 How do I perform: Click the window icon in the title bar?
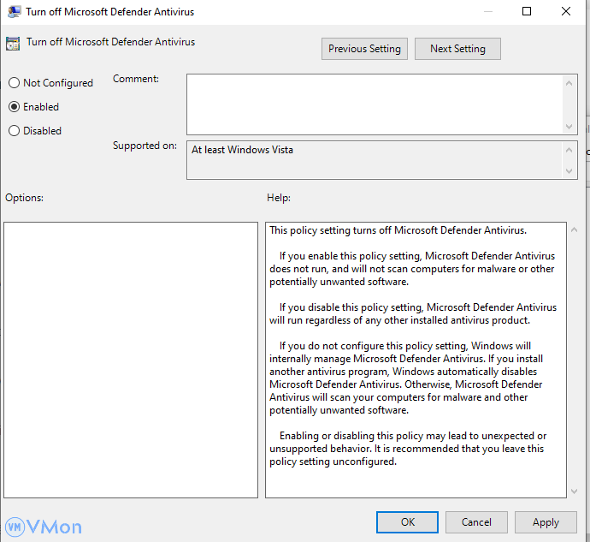(15, 11)
